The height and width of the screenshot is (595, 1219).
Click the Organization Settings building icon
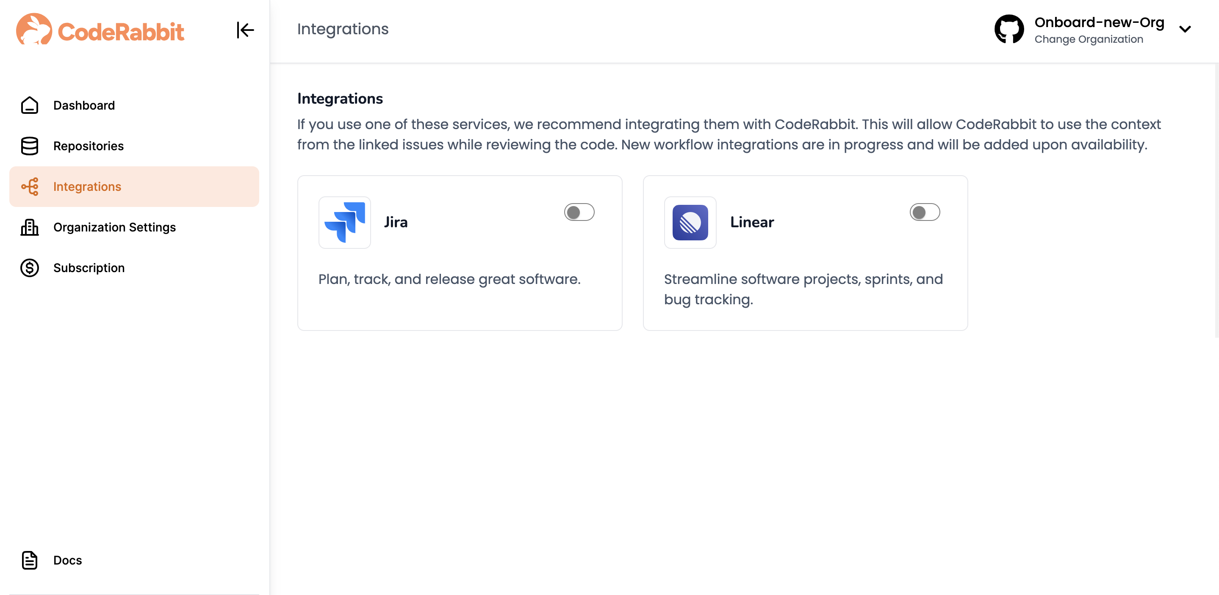click(29, 227)
